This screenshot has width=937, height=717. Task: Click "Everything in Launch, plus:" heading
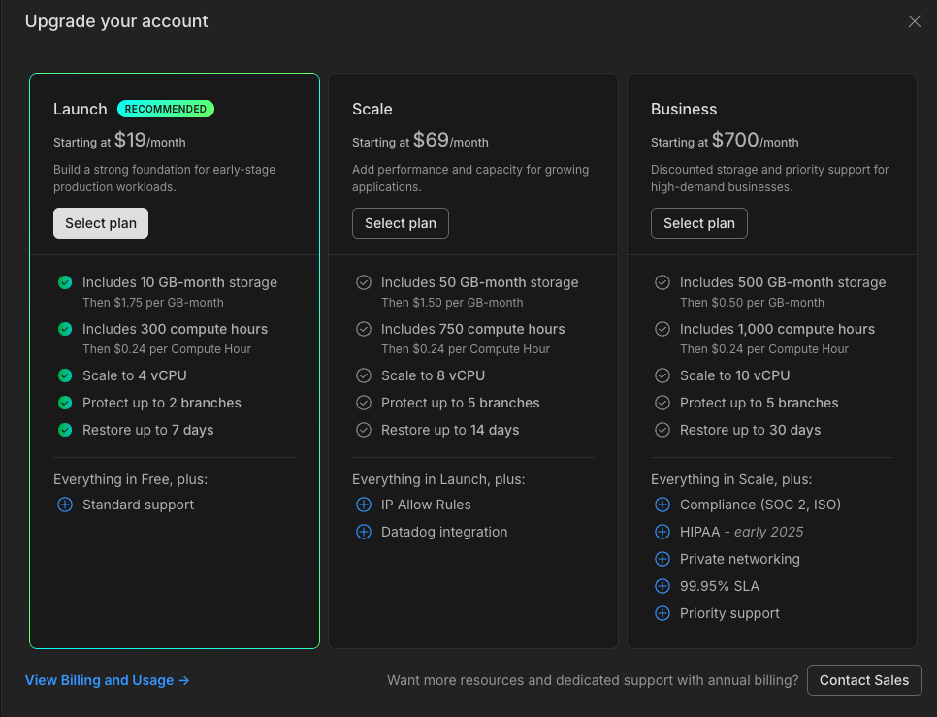tap(438, 480)
